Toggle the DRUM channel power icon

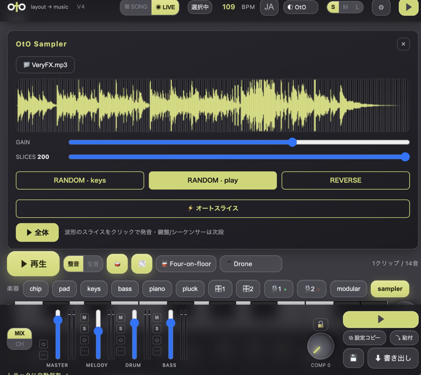[121, 340]
